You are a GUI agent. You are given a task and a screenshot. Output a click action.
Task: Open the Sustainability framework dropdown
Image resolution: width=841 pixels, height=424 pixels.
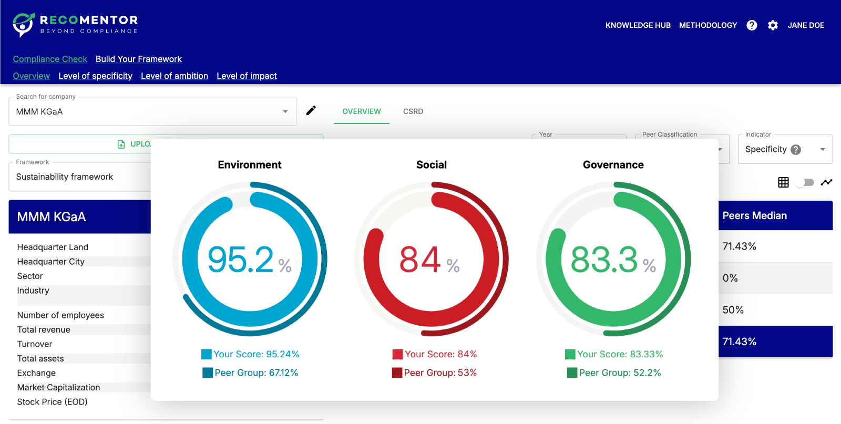point(80,177)
